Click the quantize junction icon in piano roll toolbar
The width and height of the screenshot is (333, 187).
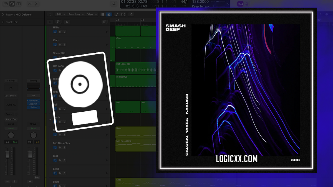click(131, 14)
